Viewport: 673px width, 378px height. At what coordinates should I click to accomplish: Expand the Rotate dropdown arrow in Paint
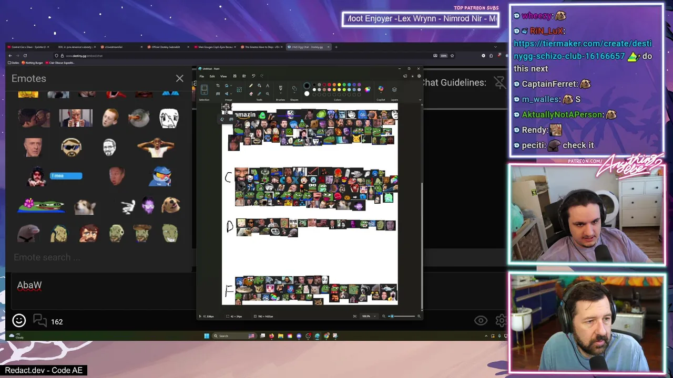coord(231,86)
